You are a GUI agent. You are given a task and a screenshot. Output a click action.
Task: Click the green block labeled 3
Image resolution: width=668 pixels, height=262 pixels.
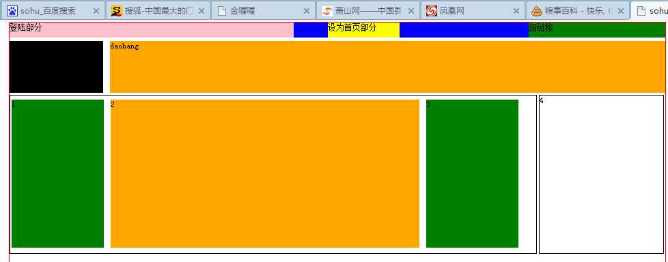click(x=472, y=173)
